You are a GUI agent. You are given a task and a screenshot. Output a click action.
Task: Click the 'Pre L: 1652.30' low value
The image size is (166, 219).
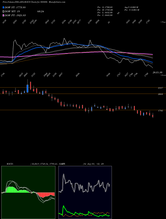tap(105, 13)
